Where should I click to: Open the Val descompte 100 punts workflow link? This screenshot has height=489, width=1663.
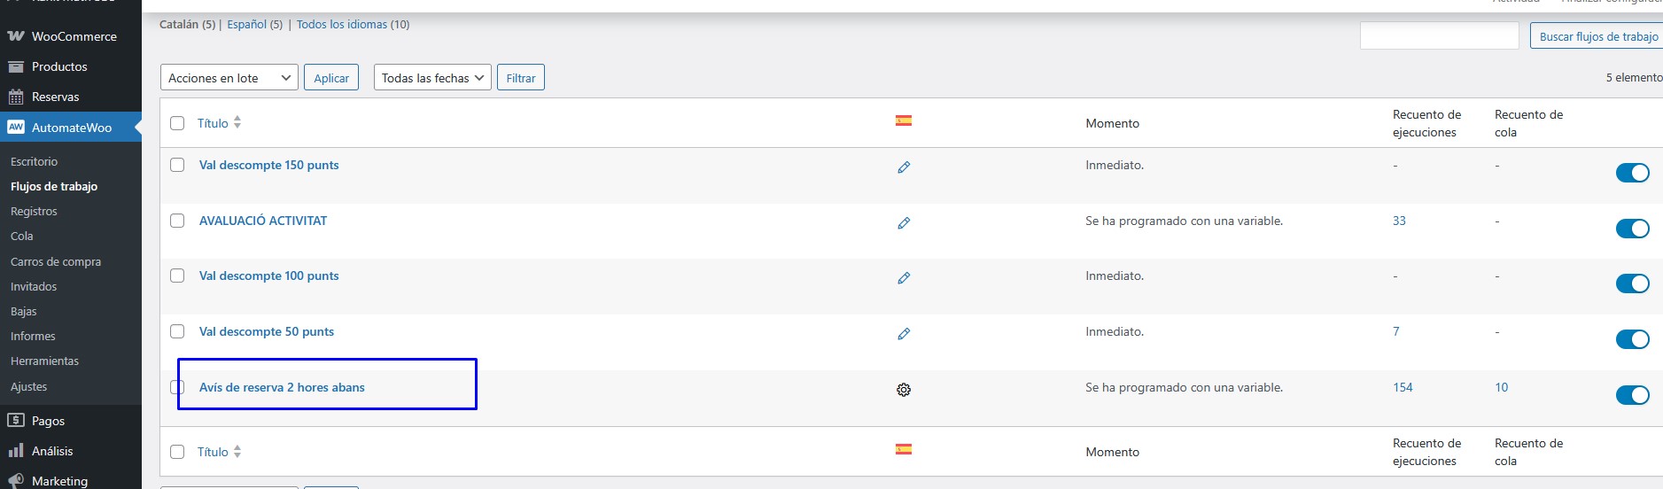tap(268, 276)
